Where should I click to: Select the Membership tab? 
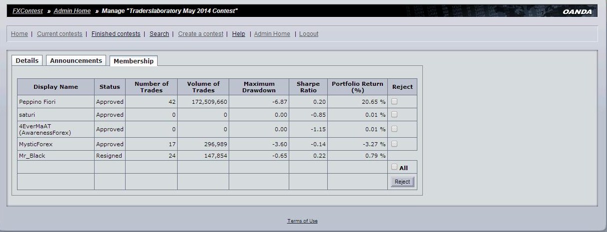coord(134,61)
